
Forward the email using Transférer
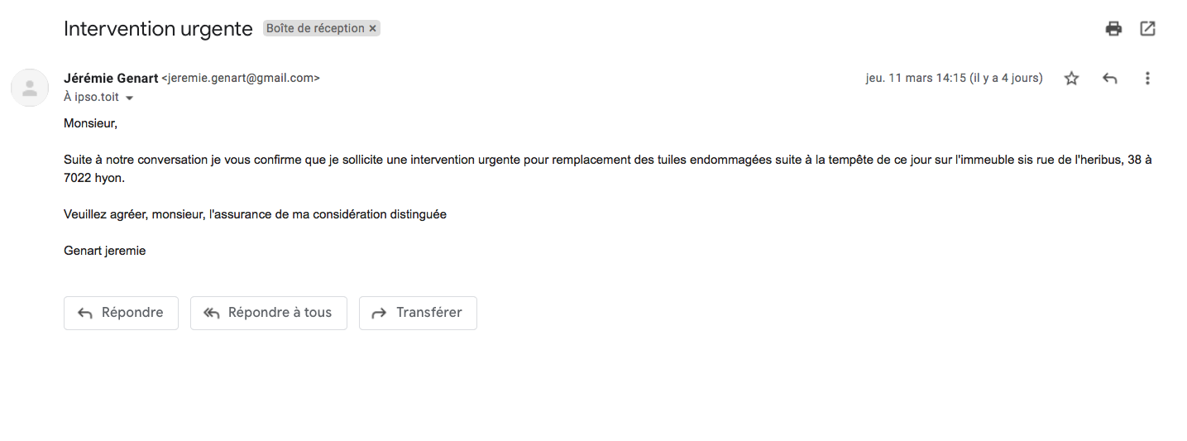pos(418,313)
